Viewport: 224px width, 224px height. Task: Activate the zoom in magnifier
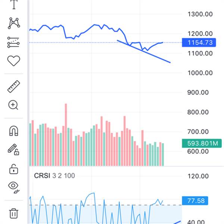tap(13, 105)
